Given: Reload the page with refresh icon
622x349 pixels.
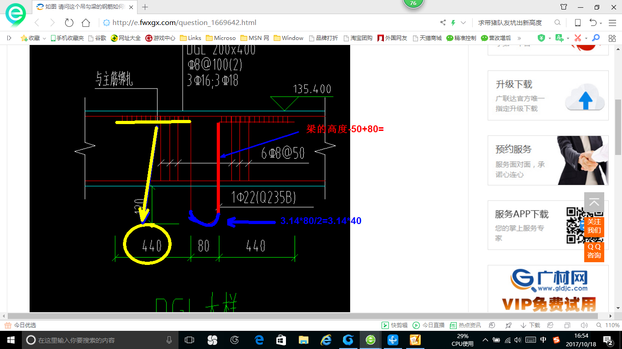Looking at the screenshot, I should pos(69,23).
